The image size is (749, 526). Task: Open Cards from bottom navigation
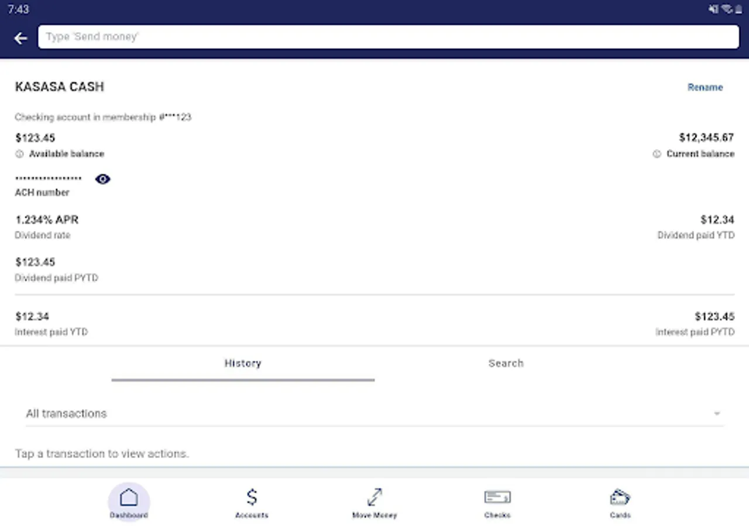click(620, 503)
